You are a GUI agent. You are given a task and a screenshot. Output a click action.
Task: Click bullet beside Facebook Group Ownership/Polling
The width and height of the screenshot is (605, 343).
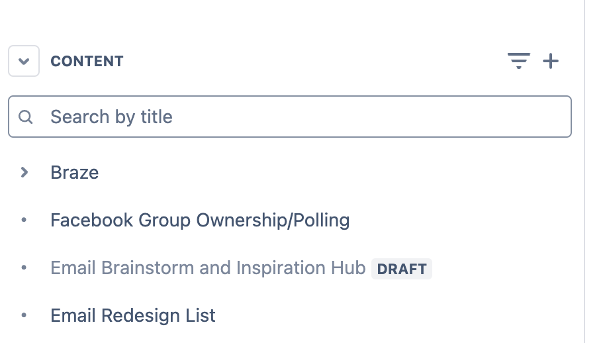pyautogui.click(x=24, y=220)
